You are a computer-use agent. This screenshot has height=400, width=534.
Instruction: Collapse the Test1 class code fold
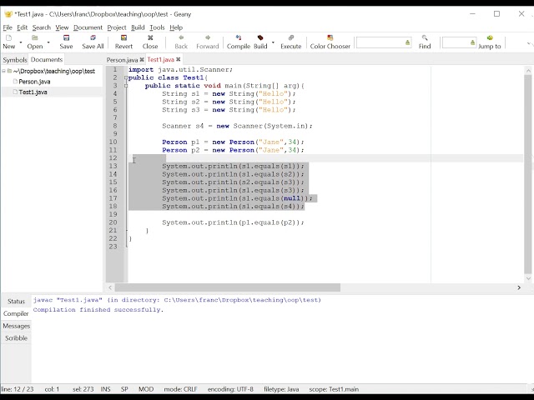(x=127, y=77)
